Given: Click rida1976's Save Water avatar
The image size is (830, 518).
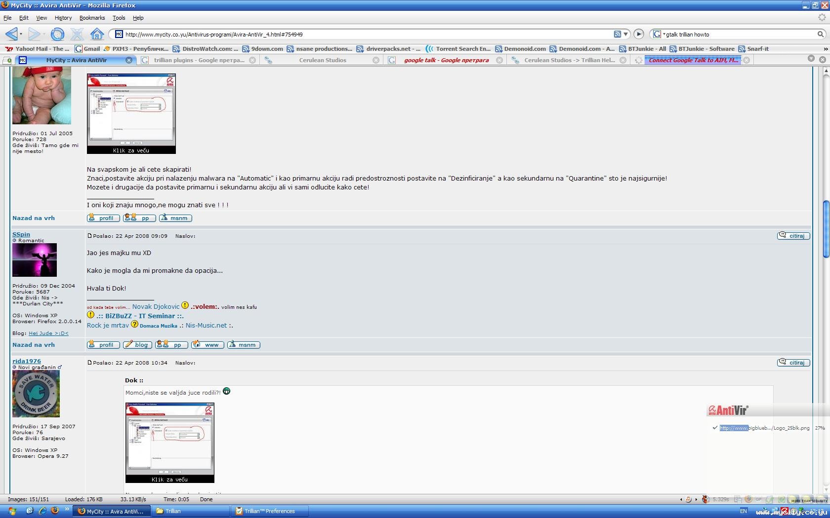Looking at the screenshot, I should coord(36,394).
